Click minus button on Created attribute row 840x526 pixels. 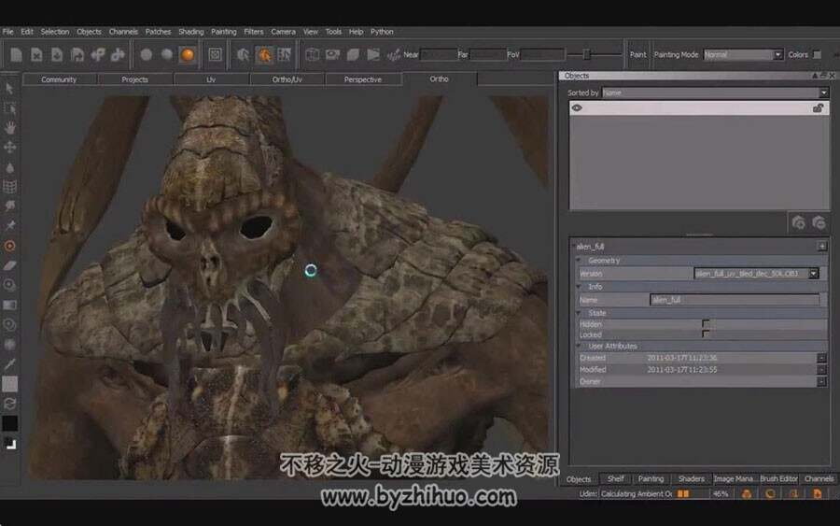821,358
